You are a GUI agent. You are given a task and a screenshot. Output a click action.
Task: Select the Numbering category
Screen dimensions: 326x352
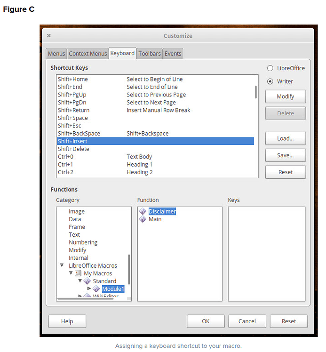coord(83,242)
